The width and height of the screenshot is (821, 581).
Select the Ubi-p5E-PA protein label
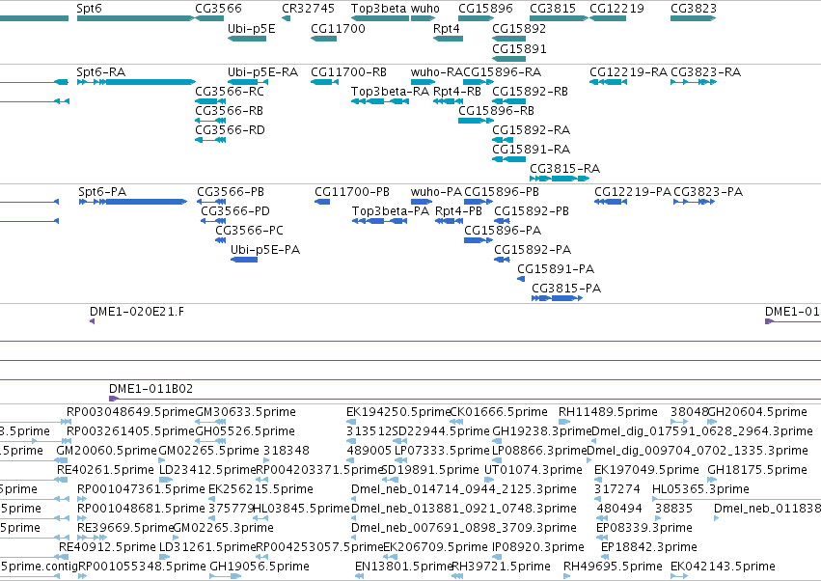[265, 249]
